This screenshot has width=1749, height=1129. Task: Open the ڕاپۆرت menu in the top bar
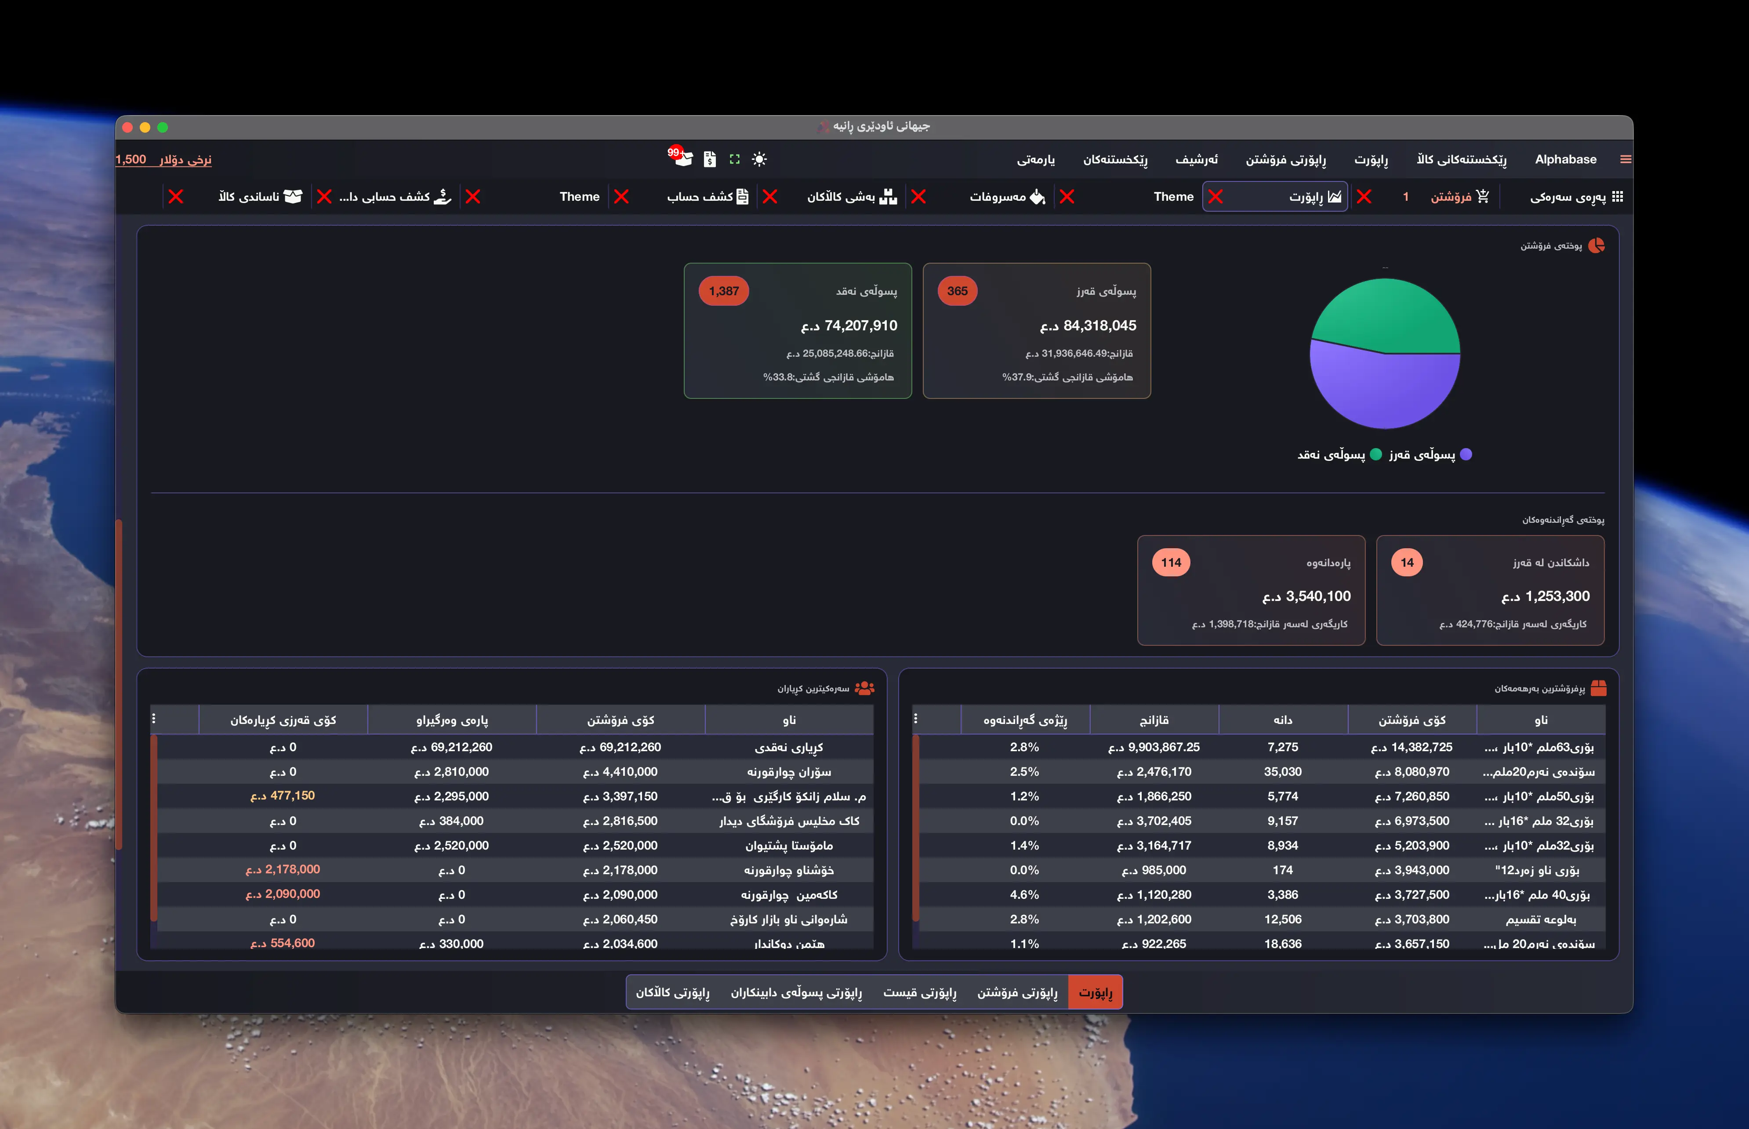(x=1372, y=159)
